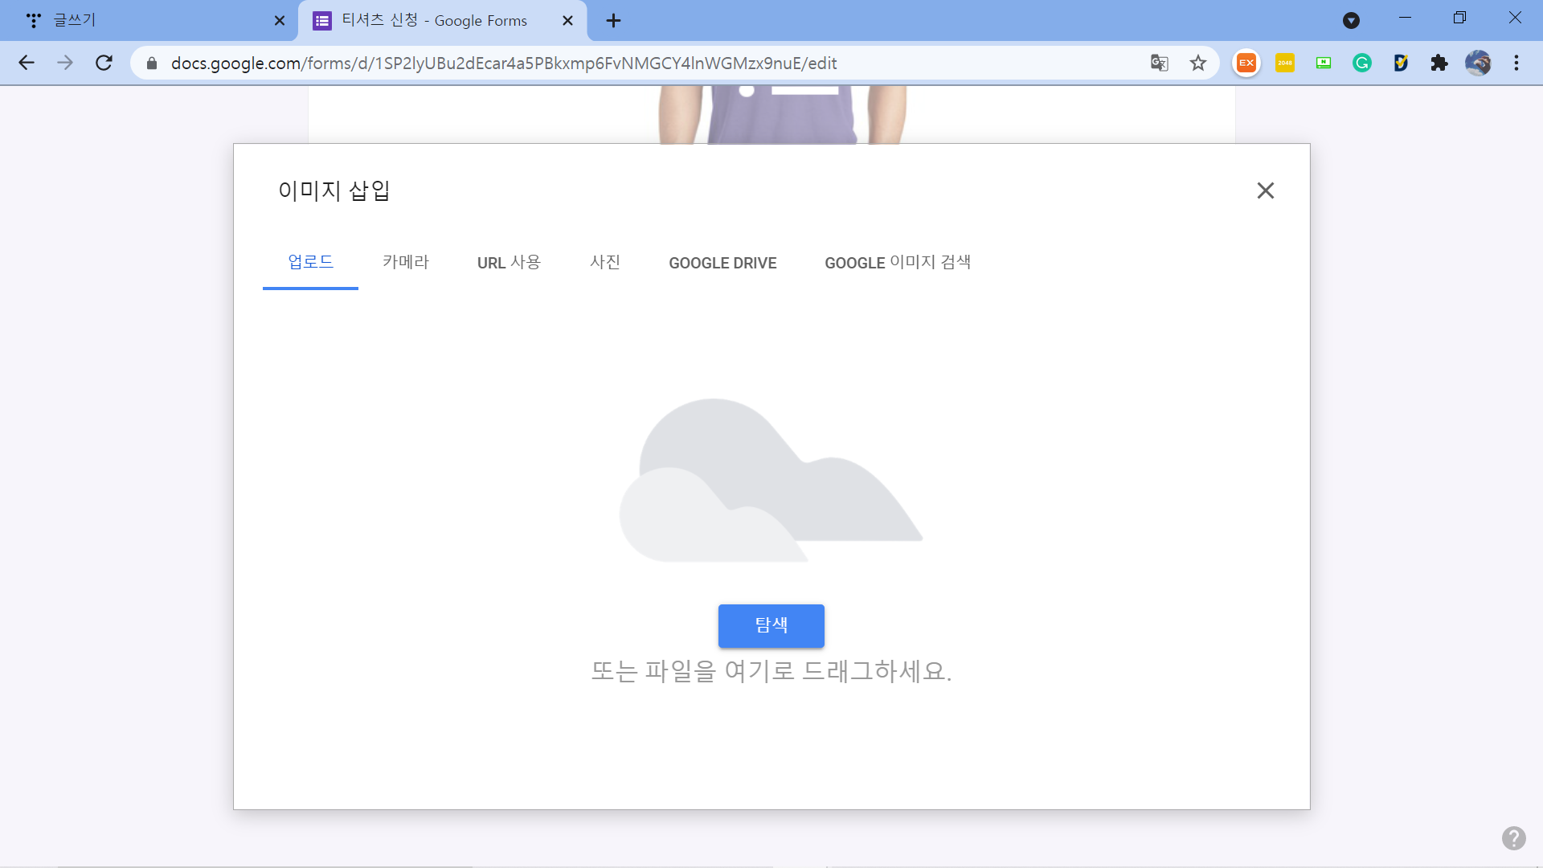Open the GOOGLE DRIVE tab
Image resolution: width=1543 pixels, height=868 pixels.
coord(722,263)
